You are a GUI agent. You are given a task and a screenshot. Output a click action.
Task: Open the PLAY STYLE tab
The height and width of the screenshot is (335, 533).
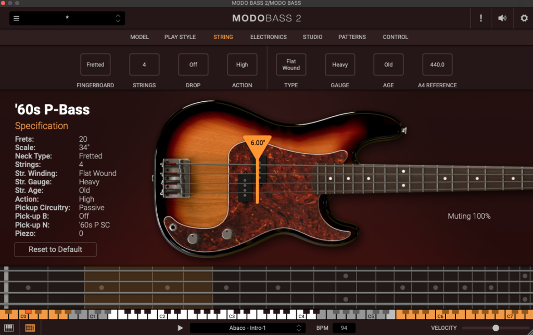click(x=180, y=37)
